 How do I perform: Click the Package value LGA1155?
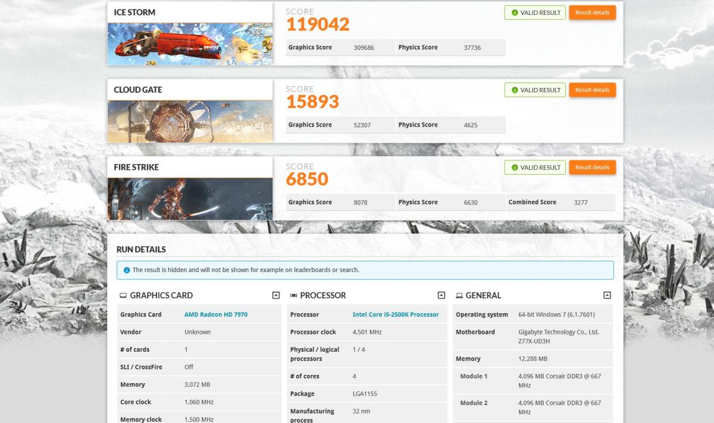click(x=365, y=393)
